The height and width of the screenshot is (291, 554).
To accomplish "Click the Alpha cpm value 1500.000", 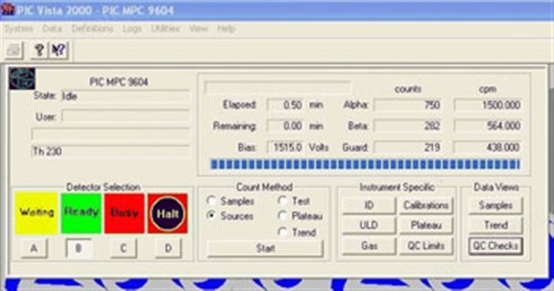I will pyautogui.click(x=488, y=105).
